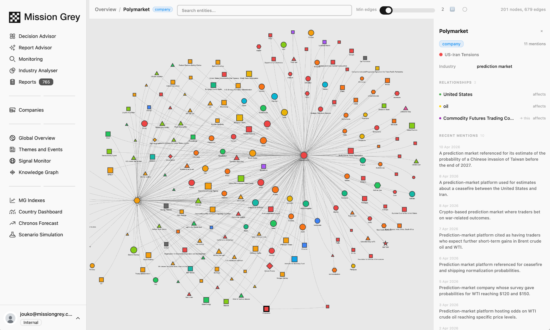Click the Liberation Day pink triangle node
Screen dimensions: 550x330
(406, 108)
